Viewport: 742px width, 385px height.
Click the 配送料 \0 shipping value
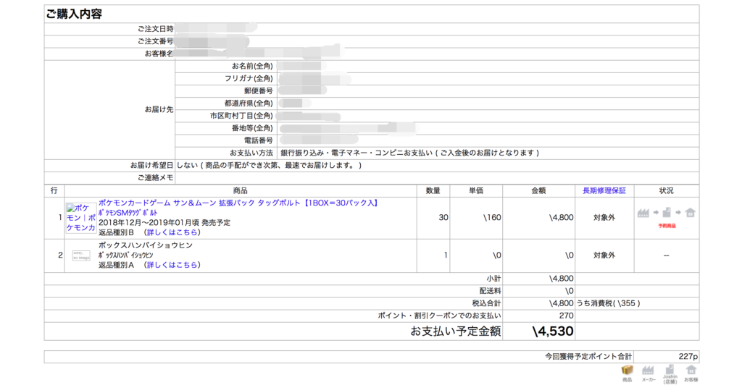click(570, 291)
